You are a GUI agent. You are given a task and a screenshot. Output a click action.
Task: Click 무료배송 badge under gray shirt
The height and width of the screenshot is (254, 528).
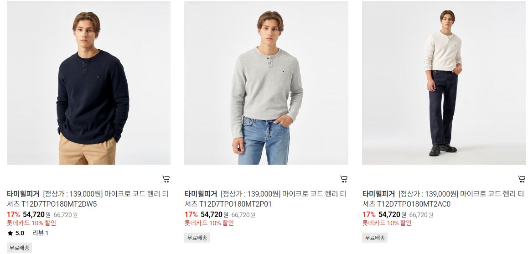tap(197, 238)
